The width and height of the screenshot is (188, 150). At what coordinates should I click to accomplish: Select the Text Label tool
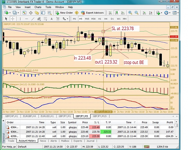coord(58,19)
